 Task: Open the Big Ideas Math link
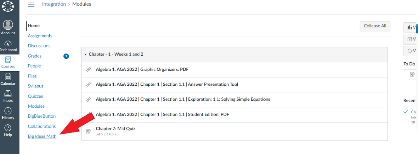pos(42,136)
